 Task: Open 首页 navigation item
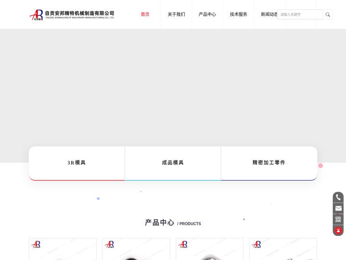tap(145, 14)
